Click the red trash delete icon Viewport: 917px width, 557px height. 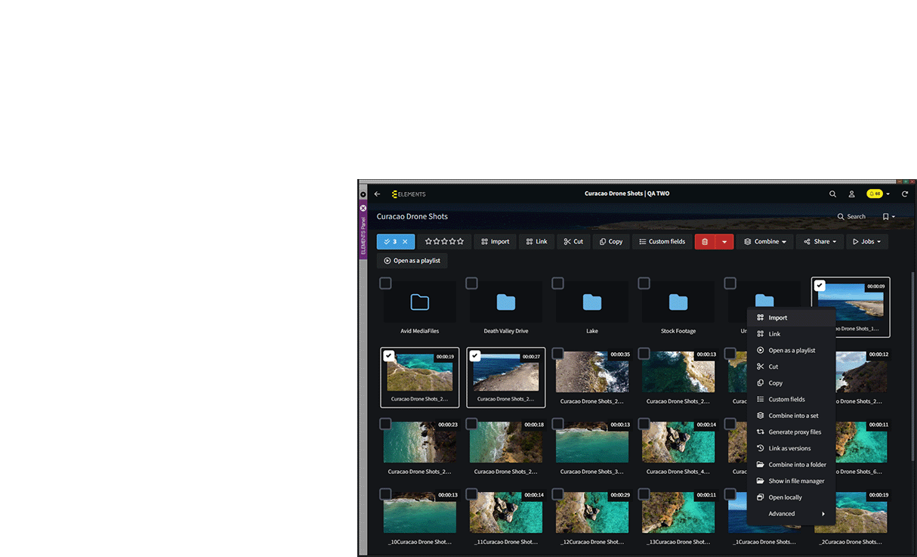tap(705, 242)
